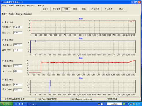Click the 设置 settings button

(x=66, y=9)
